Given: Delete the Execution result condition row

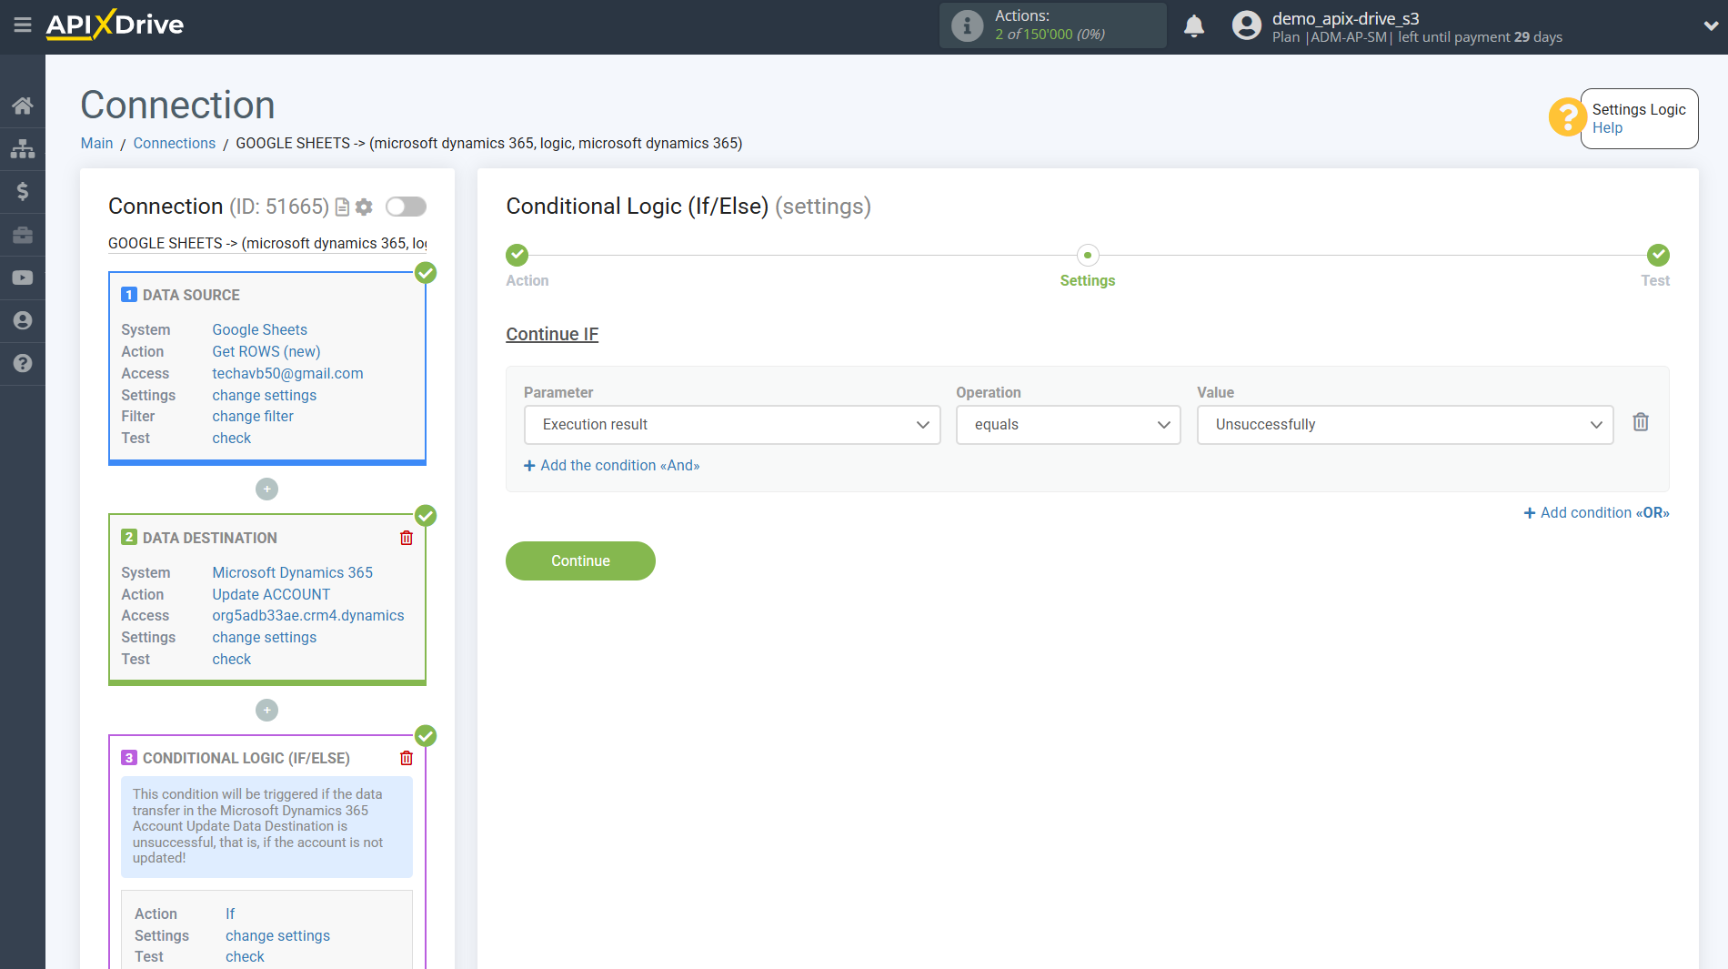Looking at the screenshot, I should coord(1641,422).
